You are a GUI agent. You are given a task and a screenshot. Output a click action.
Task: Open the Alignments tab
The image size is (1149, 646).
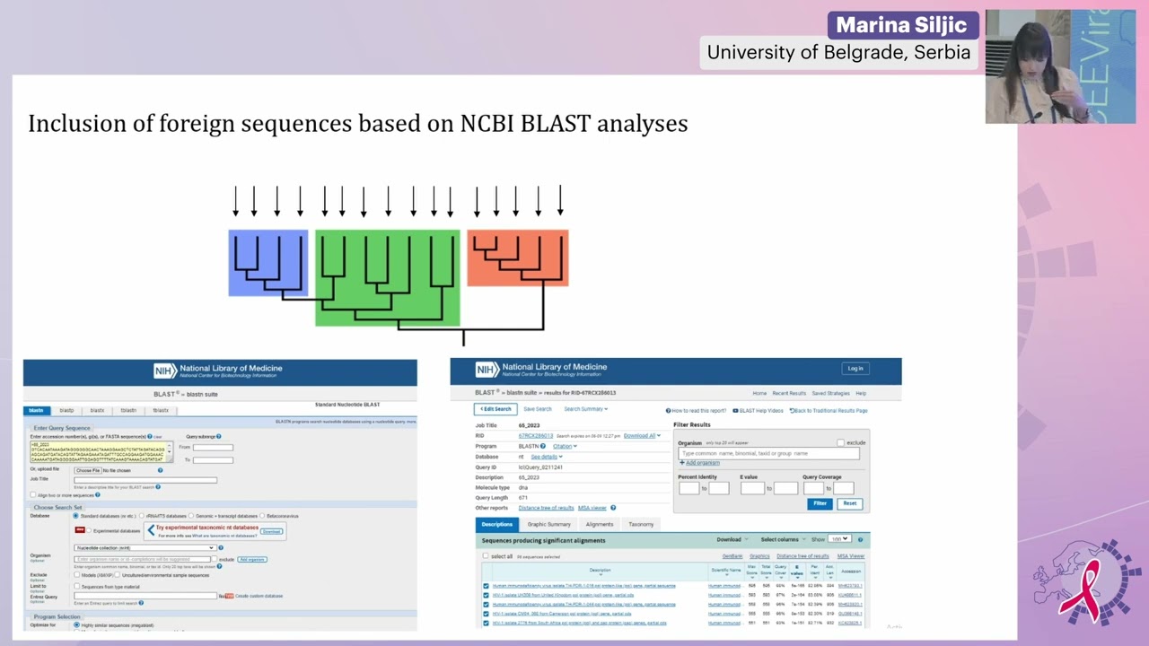click(600, 524)
